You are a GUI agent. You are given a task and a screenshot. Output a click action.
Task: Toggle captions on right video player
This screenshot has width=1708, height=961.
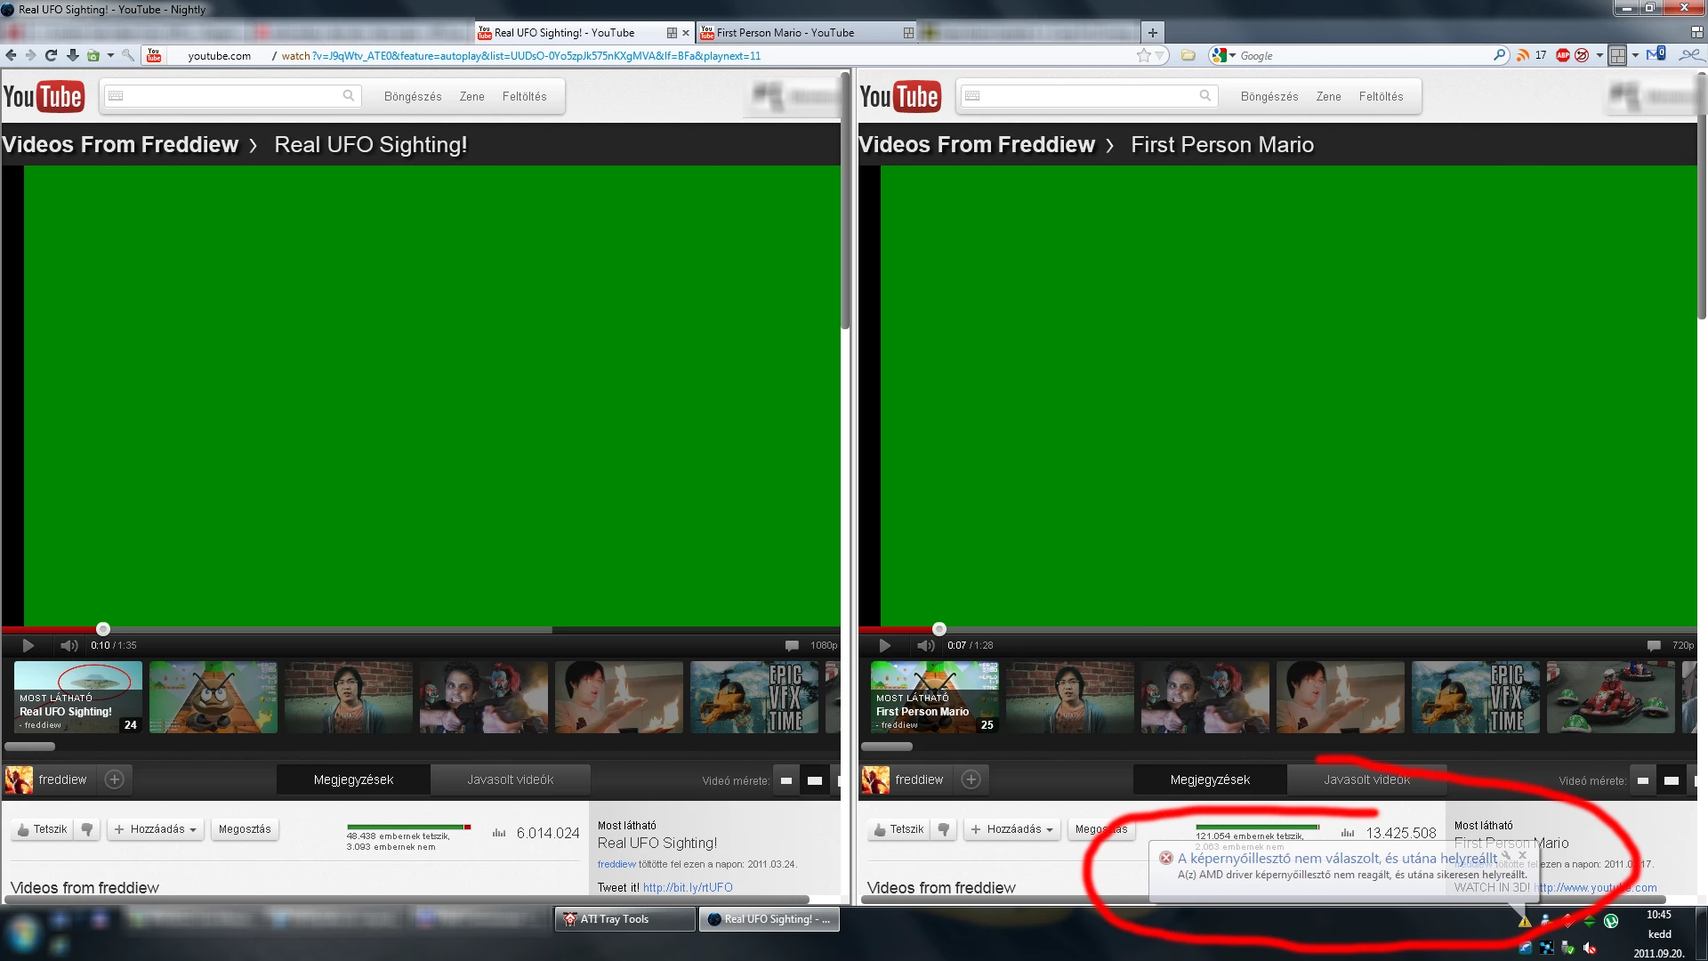pyautogui.click(x=1653, y=645)
